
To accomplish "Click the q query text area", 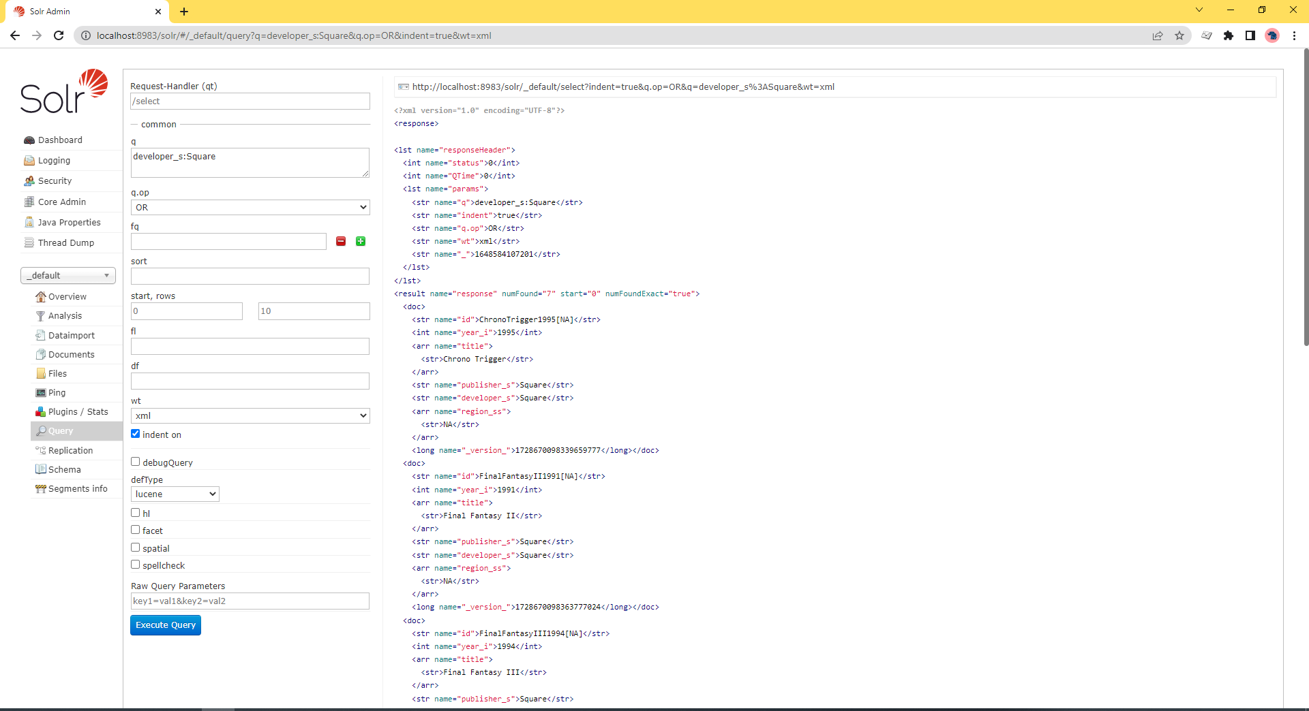I will [x=250, y=163].
